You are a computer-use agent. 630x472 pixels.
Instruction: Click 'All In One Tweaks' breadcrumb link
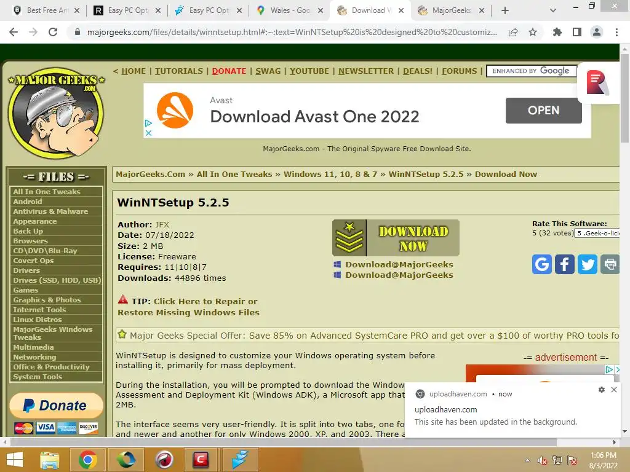[234, 174]
